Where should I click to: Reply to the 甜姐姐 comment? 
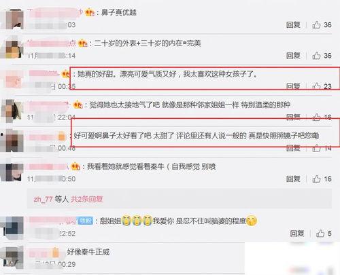[x=297, y=234]
